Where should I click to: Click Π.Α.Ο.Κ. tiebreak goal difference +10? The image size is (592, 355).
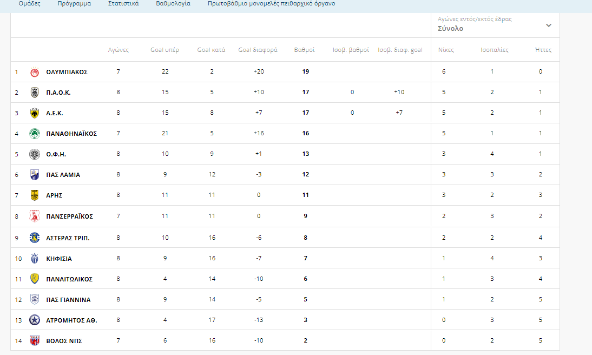coord(399,92)
